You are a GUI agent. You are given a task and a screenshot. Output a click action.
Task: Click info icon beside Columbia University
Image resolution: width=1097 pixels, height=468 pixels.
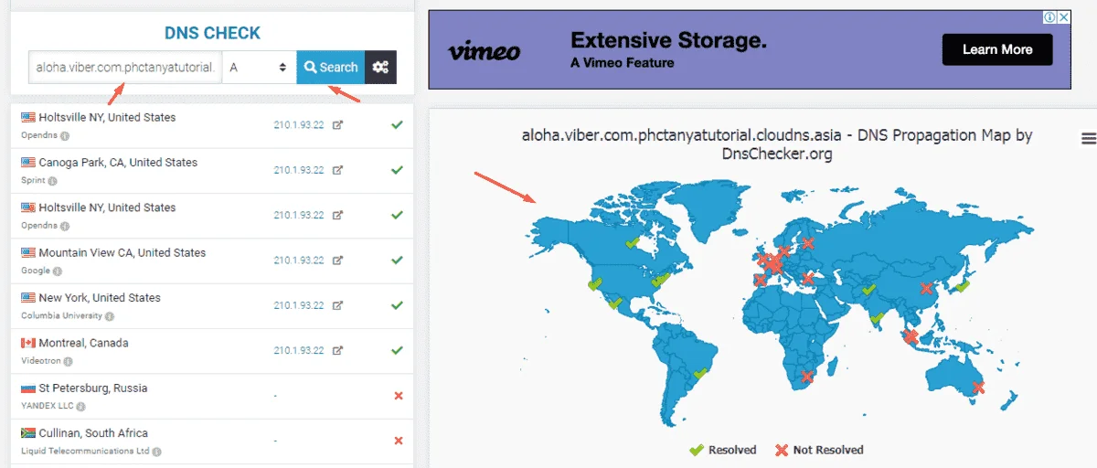[110, 316]
